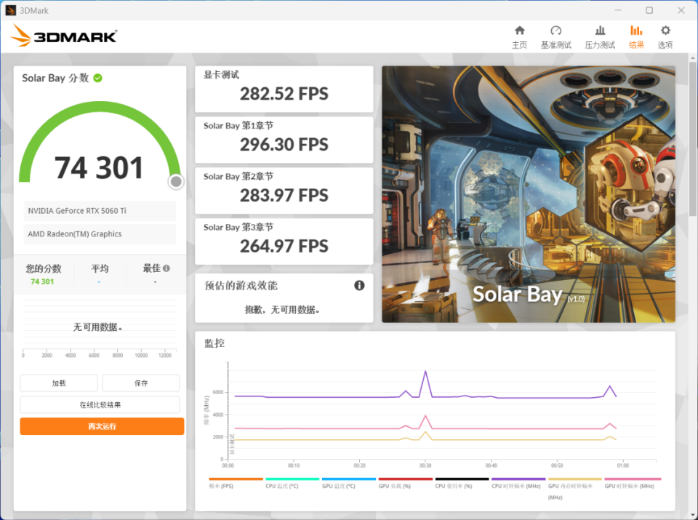Click the 00:30 time mark on chart axis
Viewport: 698px width, 520px height.
click(x=425, y=465)
